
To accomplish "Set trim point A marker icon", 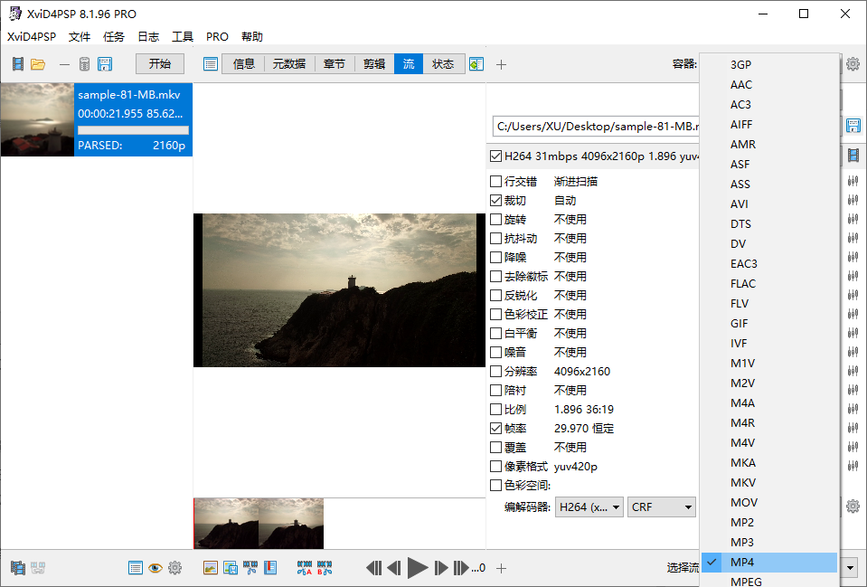I will 305,568.
